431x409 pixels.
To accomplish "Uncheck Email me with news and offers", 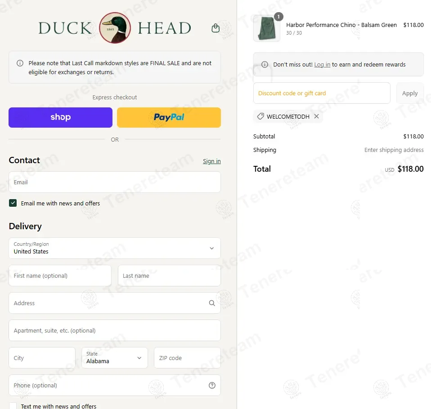I will 13,203.
